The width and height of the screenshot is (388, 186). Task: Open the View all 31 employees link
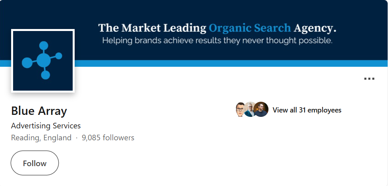(307, 110)
